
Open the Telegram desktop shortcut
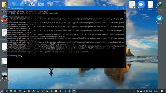pyautogui.click(x=159, y=20)
